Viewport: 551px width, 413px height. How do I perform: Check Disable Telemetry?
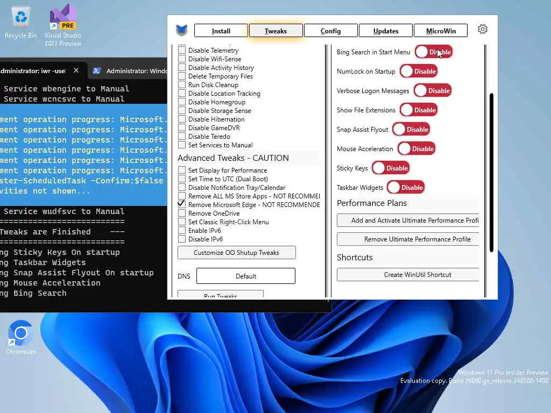(182, 50)
